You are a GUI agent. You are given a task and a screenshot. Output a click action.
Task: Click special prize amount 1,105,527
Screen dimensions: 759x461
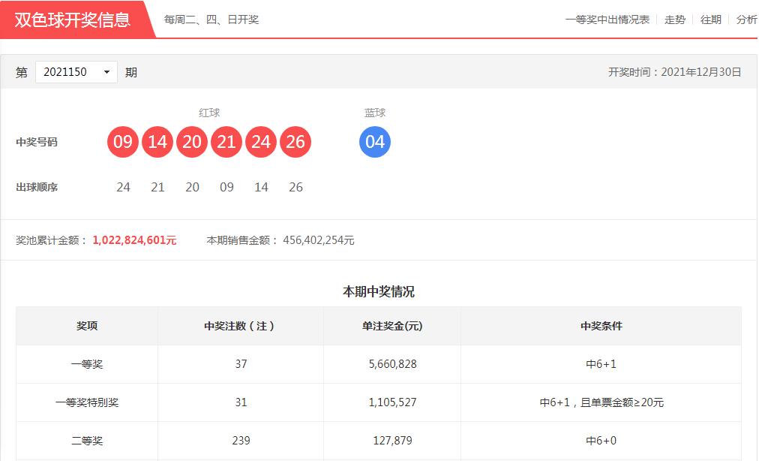392,402
